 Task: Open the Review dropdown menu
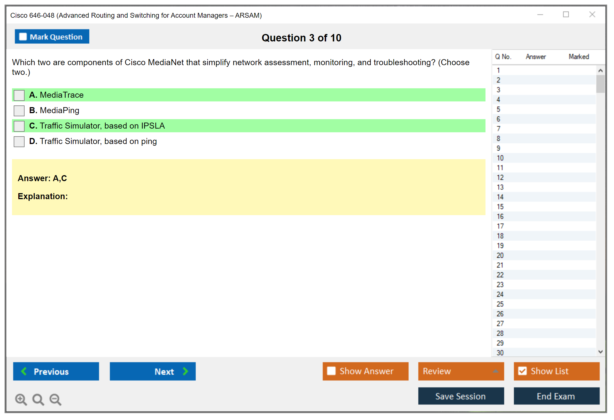point(495,371)
